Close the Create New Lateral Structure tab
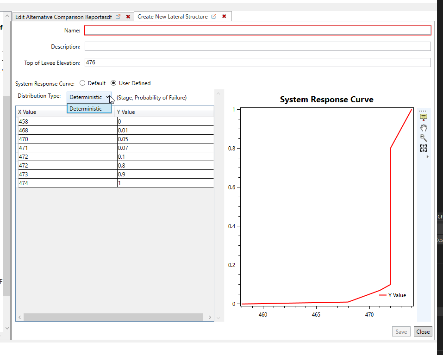Viewport: 443px width, 355px height. pos(224,16)
